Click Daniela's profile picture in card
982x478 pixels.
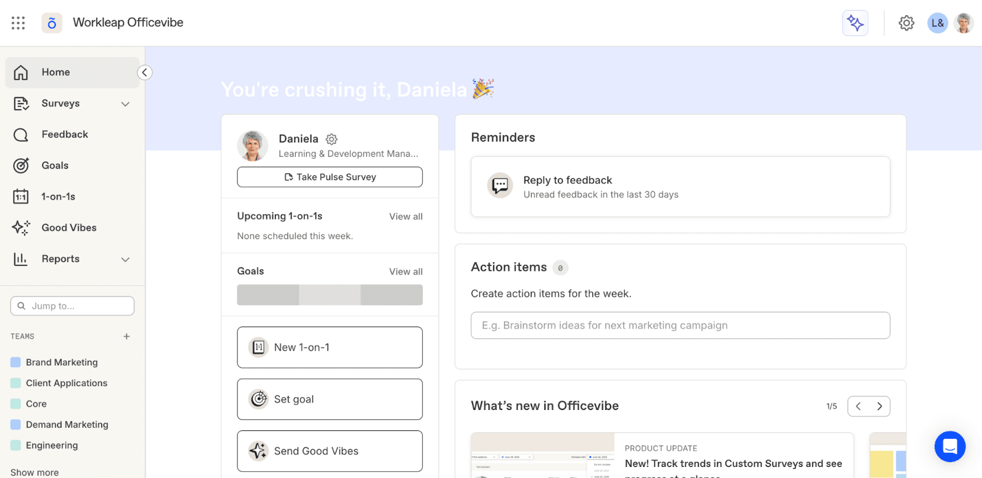[253, 146]
